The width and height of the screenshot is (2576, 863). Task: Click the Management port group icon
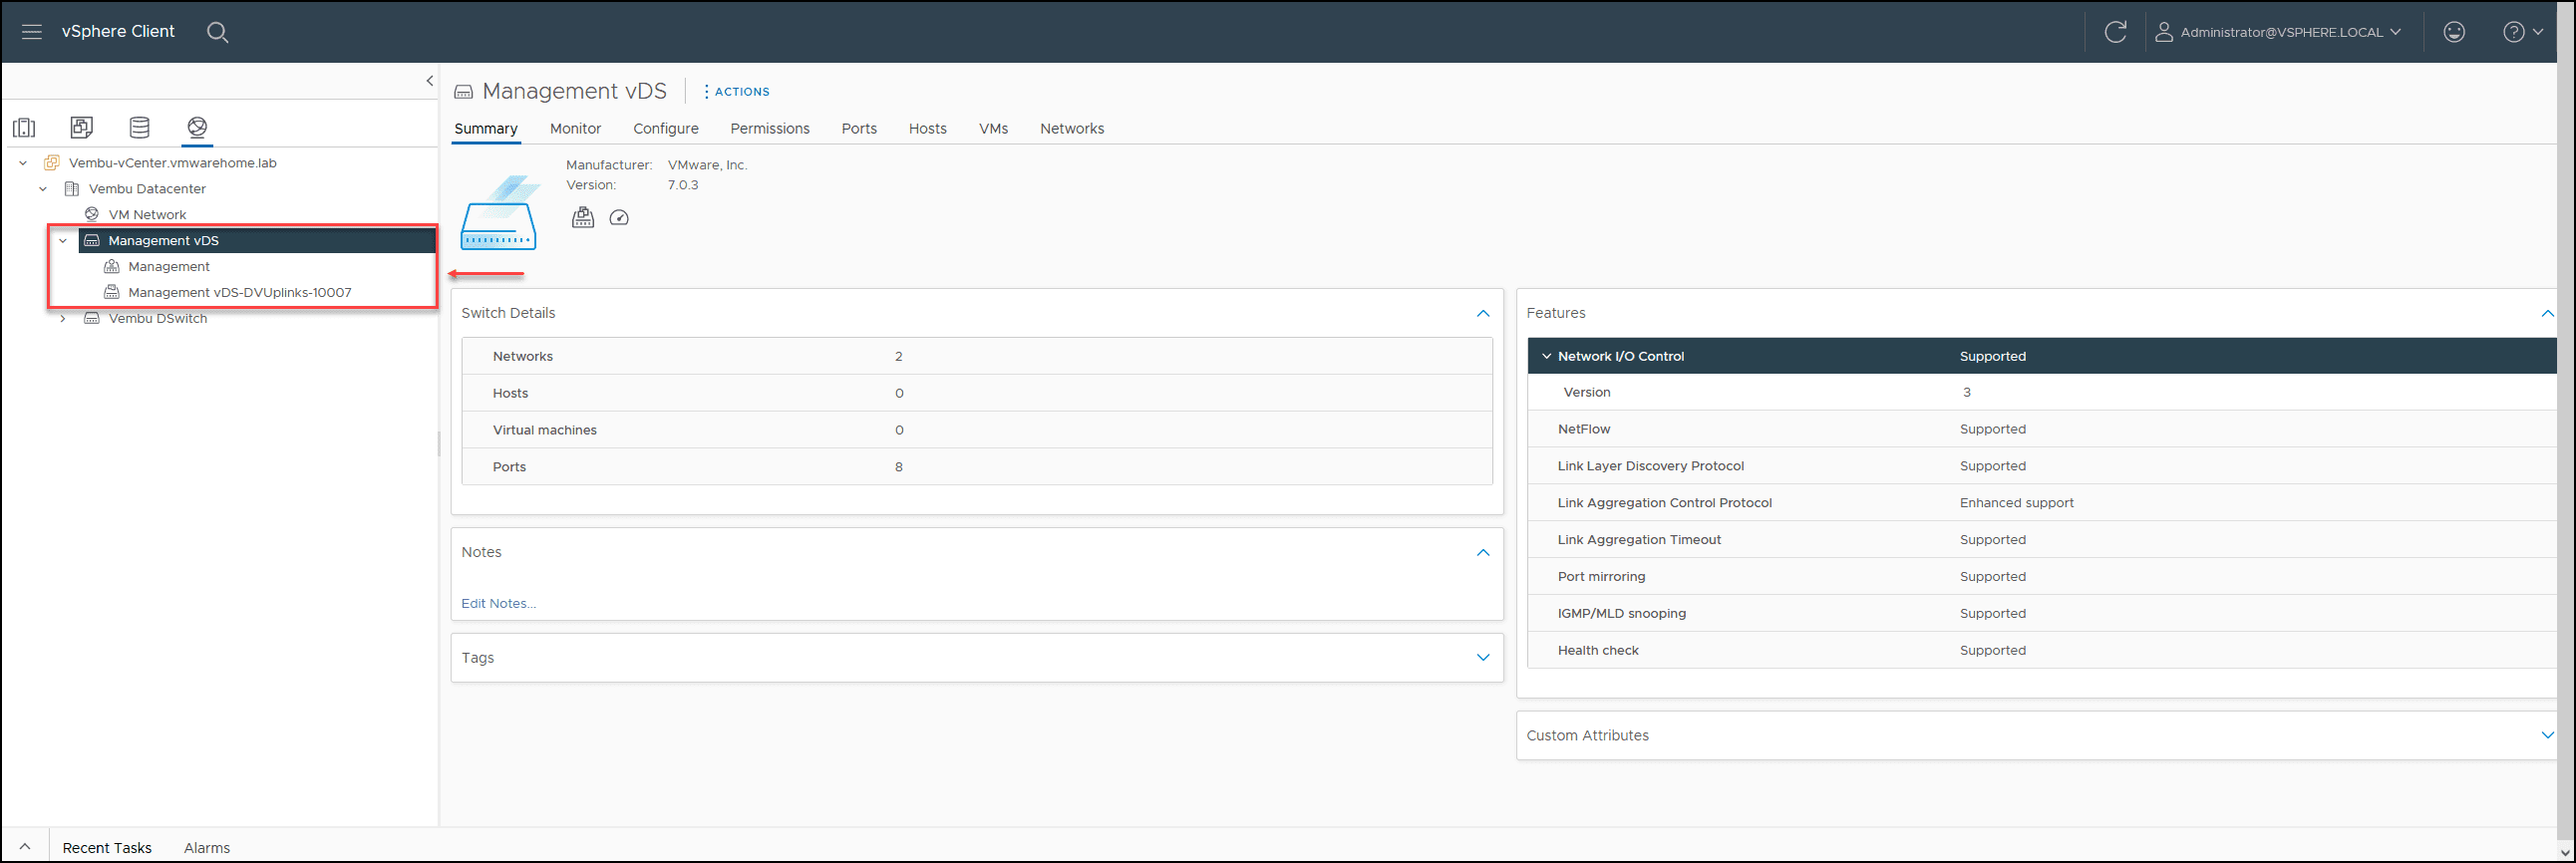point(112,267)
